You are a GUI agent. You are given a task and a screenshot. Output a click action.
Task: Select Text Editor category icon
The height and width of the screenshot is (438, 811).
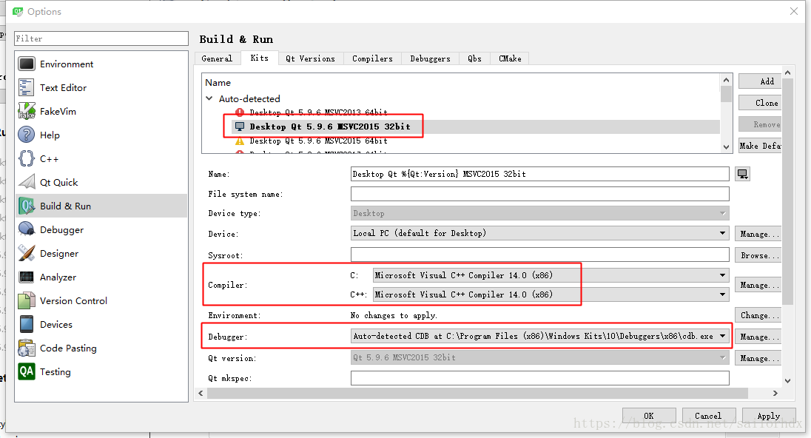click(x=27, y=87)
